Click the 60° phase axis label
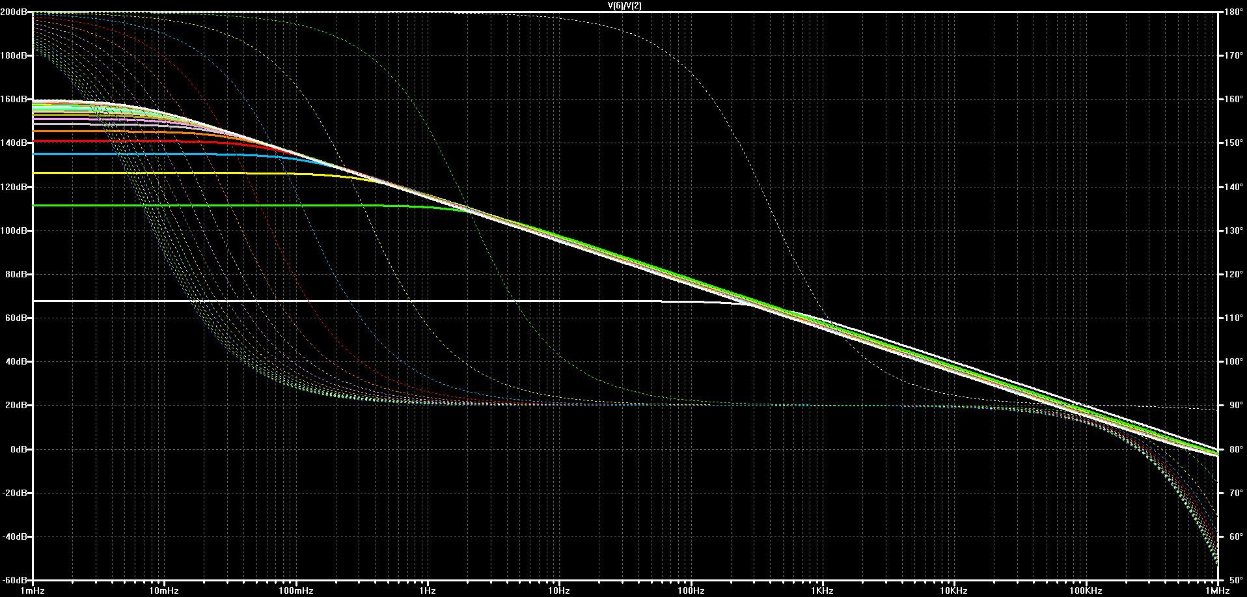The width and height of the screenshot is (1247, 597). pos(1235,536)
